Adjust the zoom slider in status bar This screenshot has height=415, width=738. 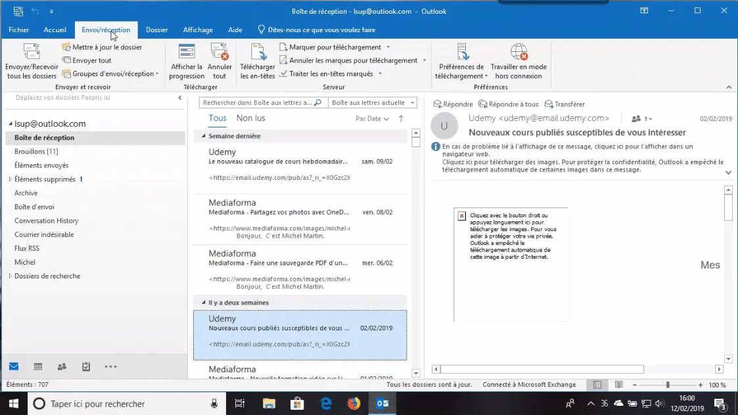(668, 385)
